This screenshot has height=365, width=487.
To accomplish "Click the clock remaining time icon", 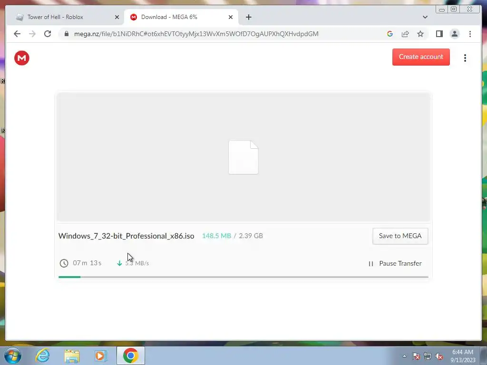I will [x=64, y=263].
